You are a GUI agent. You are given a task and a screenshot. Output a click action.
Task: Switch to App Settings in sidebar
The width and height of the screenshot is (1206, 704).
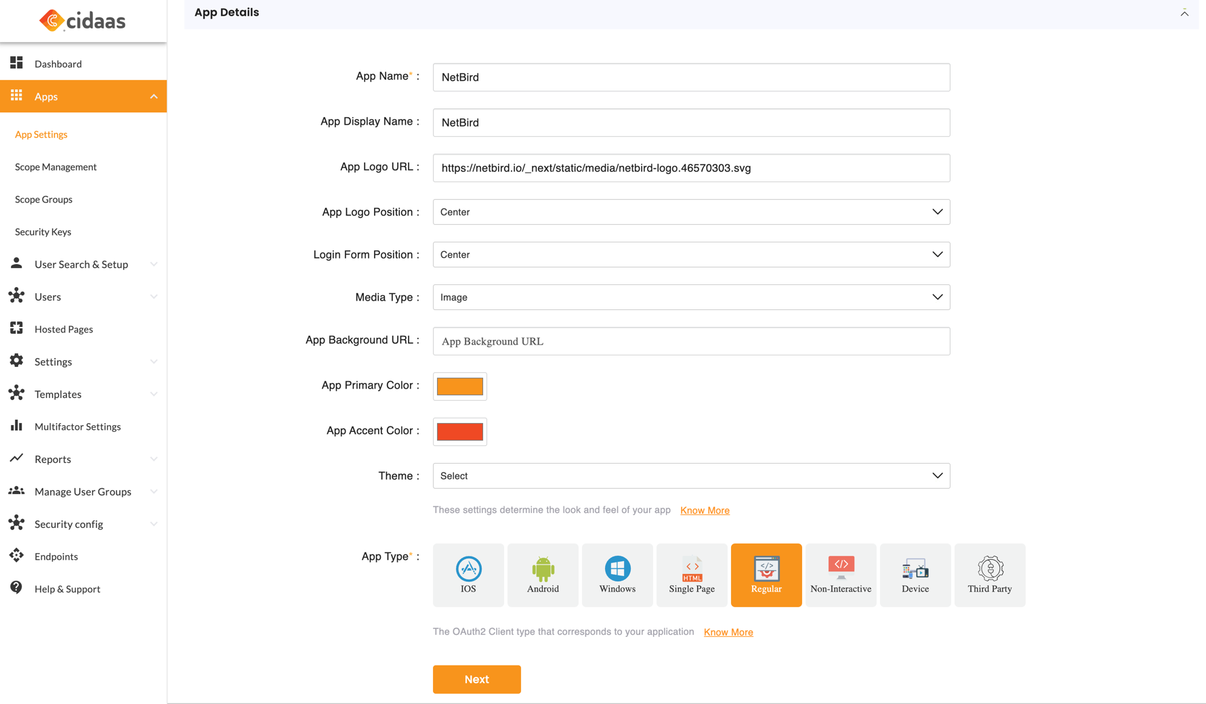pos(41,134)
